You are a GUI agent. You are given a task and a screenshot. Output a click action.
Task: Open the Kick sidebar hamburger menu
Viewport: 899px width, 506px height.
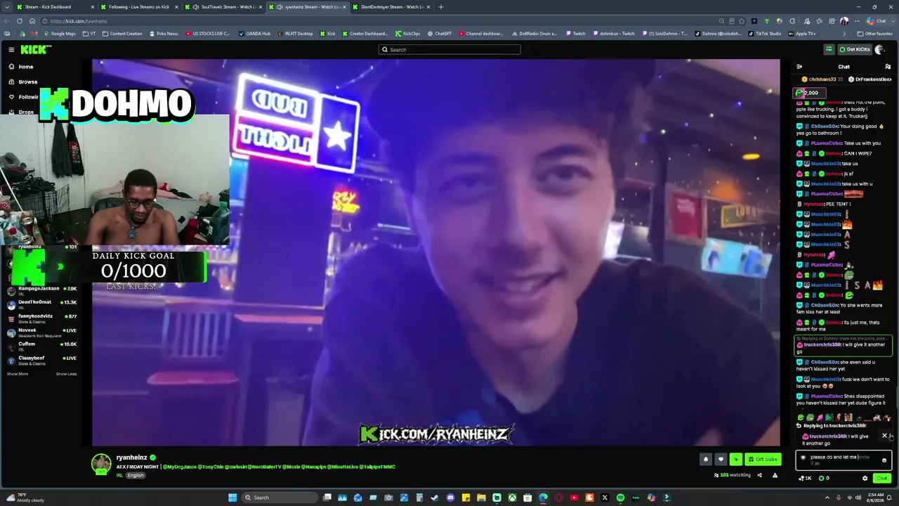11,49
